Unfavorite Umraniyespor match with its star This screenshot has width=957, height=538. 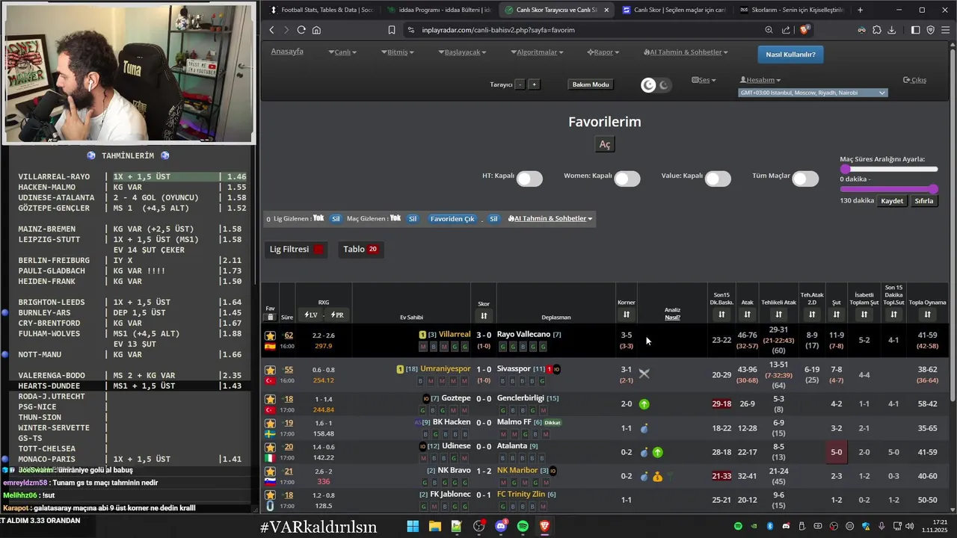[x=270, y=370]
